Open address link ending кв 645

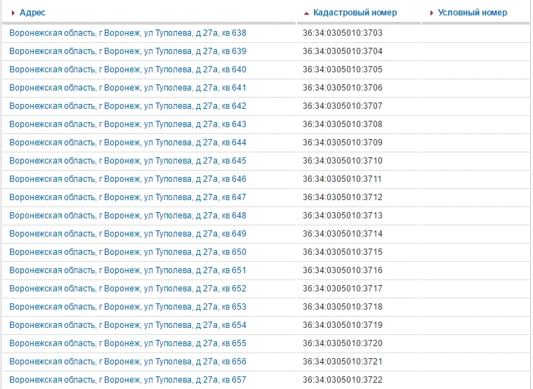tap(128, 161)
